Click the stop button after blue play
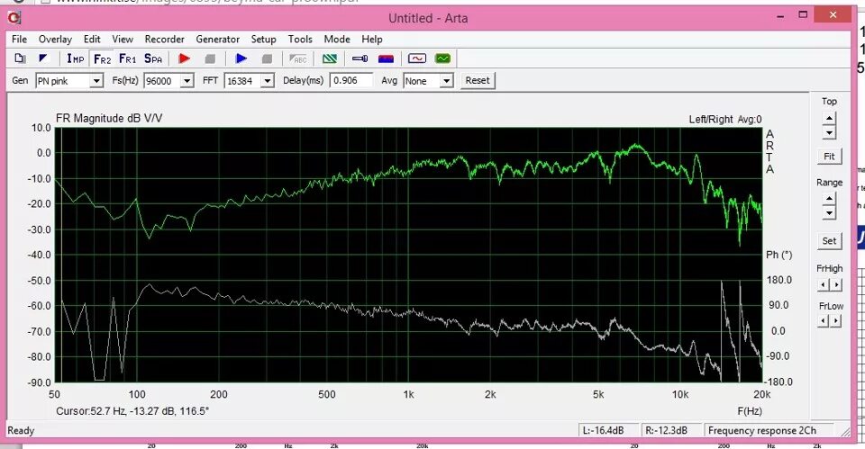 [x=267, y=58]
